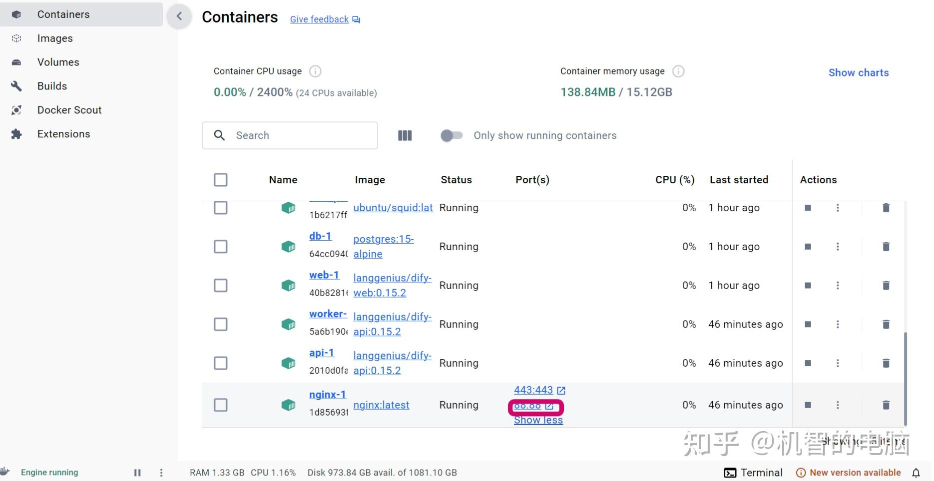Image resolution: width=934 pixels, height=481 pixels.
Task: Show info about Container CPU usage
Action: point(315,71)
